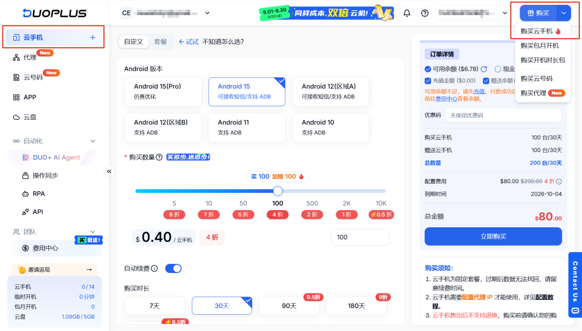Viewport: 582px width, 331px height.
Task: Select 180天 purchase duration
Action: (356, 306)
